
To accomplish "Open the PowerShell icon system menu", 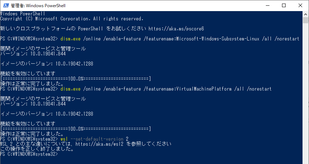I will tap(6, 5).
